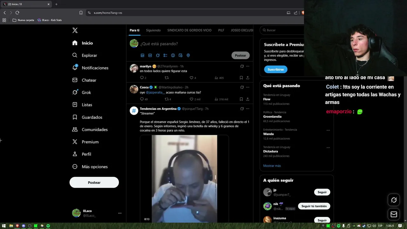The height and width of the screenshot is (229, 407).
Task: Open Notificaciones in the sidebar
Action: tap(90, 68)
